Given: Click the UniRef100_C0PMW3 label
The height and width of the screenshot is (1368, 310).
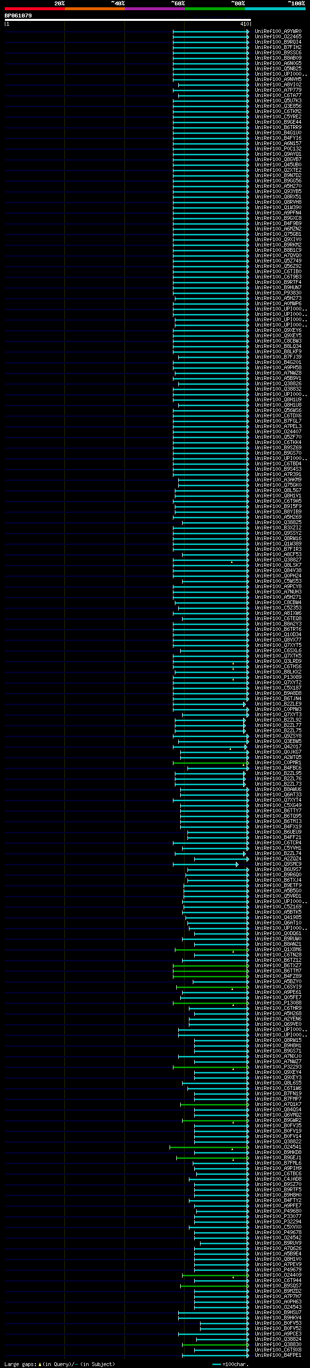Looking at the screenshot, I should click(278, 709).
